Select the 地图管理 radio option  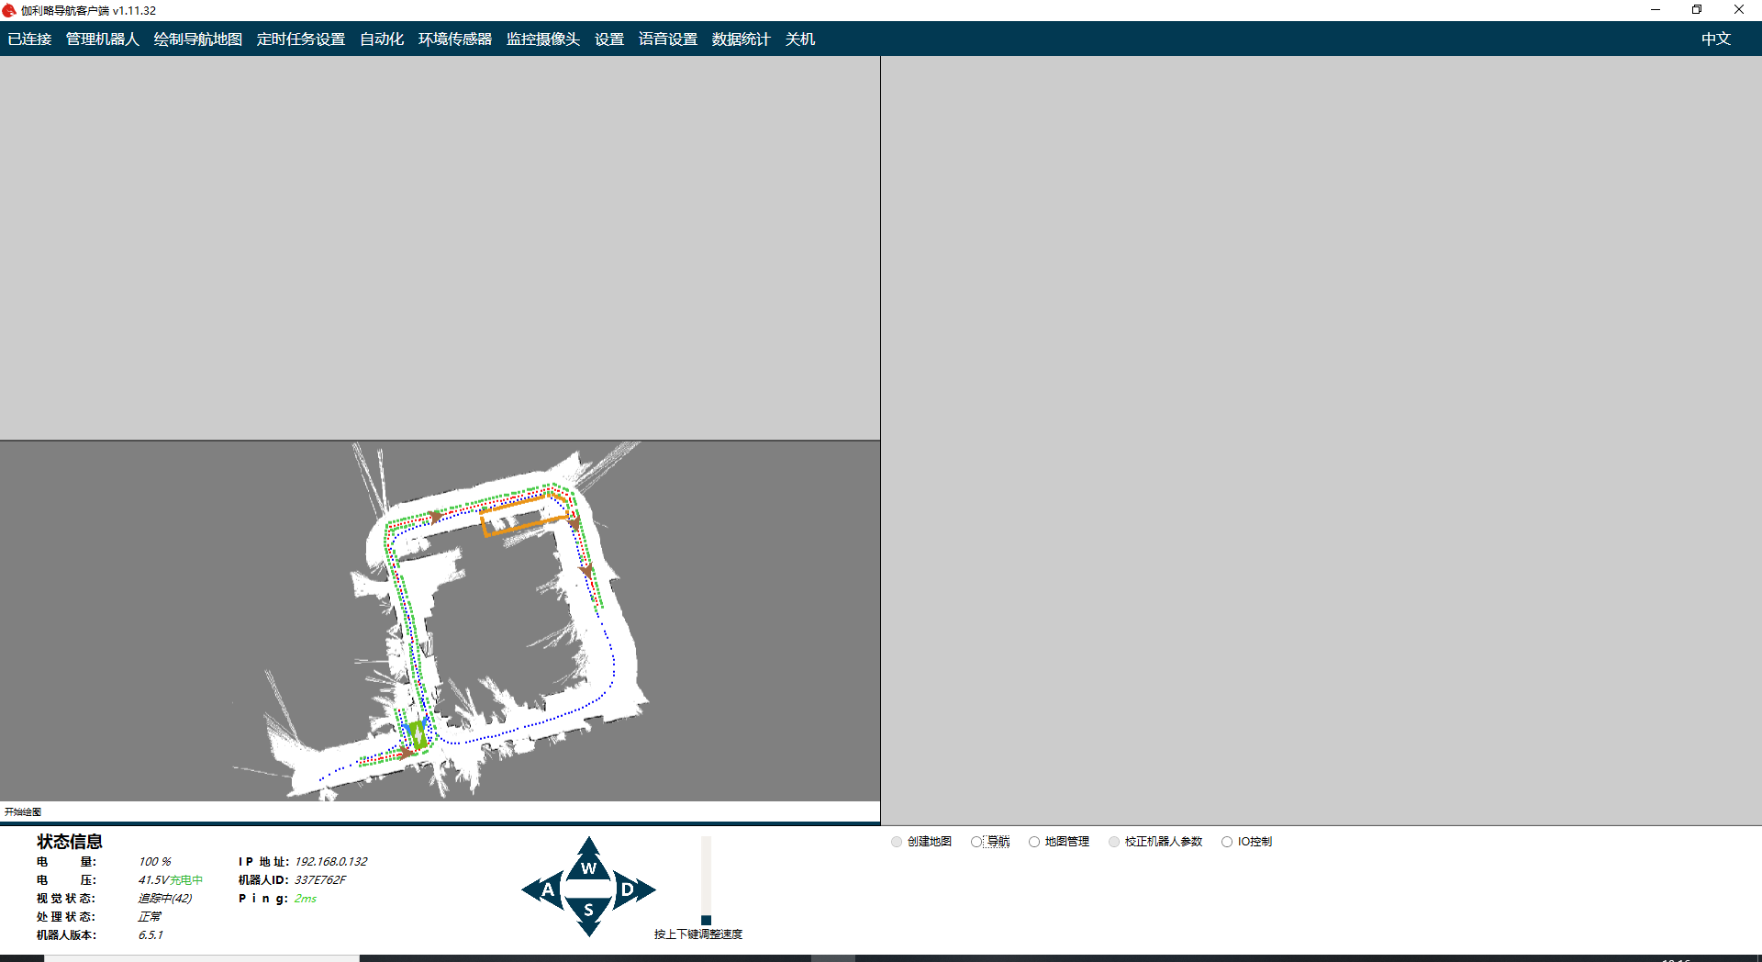1034,842
